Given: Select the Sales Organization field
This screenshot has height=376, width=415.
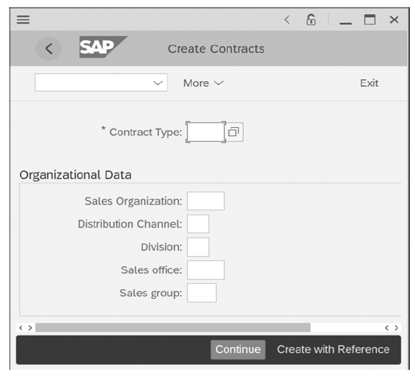Looking at the screenshot, I should pyautogui.click(x=206, y=201).
